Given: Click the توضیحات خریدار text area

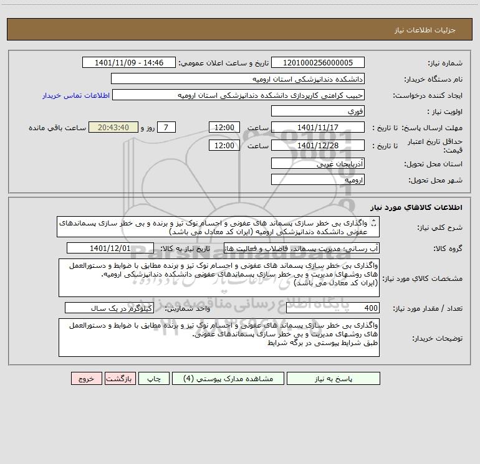Looking at the screenshot, I should point(219,338).
